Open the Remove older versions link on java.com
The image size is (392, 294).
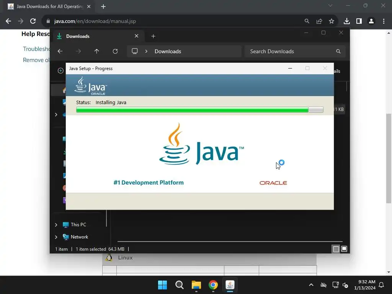(36, 60)
